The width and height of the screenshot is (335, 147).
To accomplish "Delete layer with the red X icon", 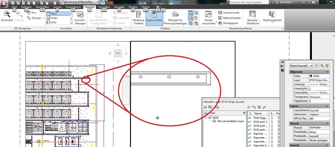I will 259,107.
